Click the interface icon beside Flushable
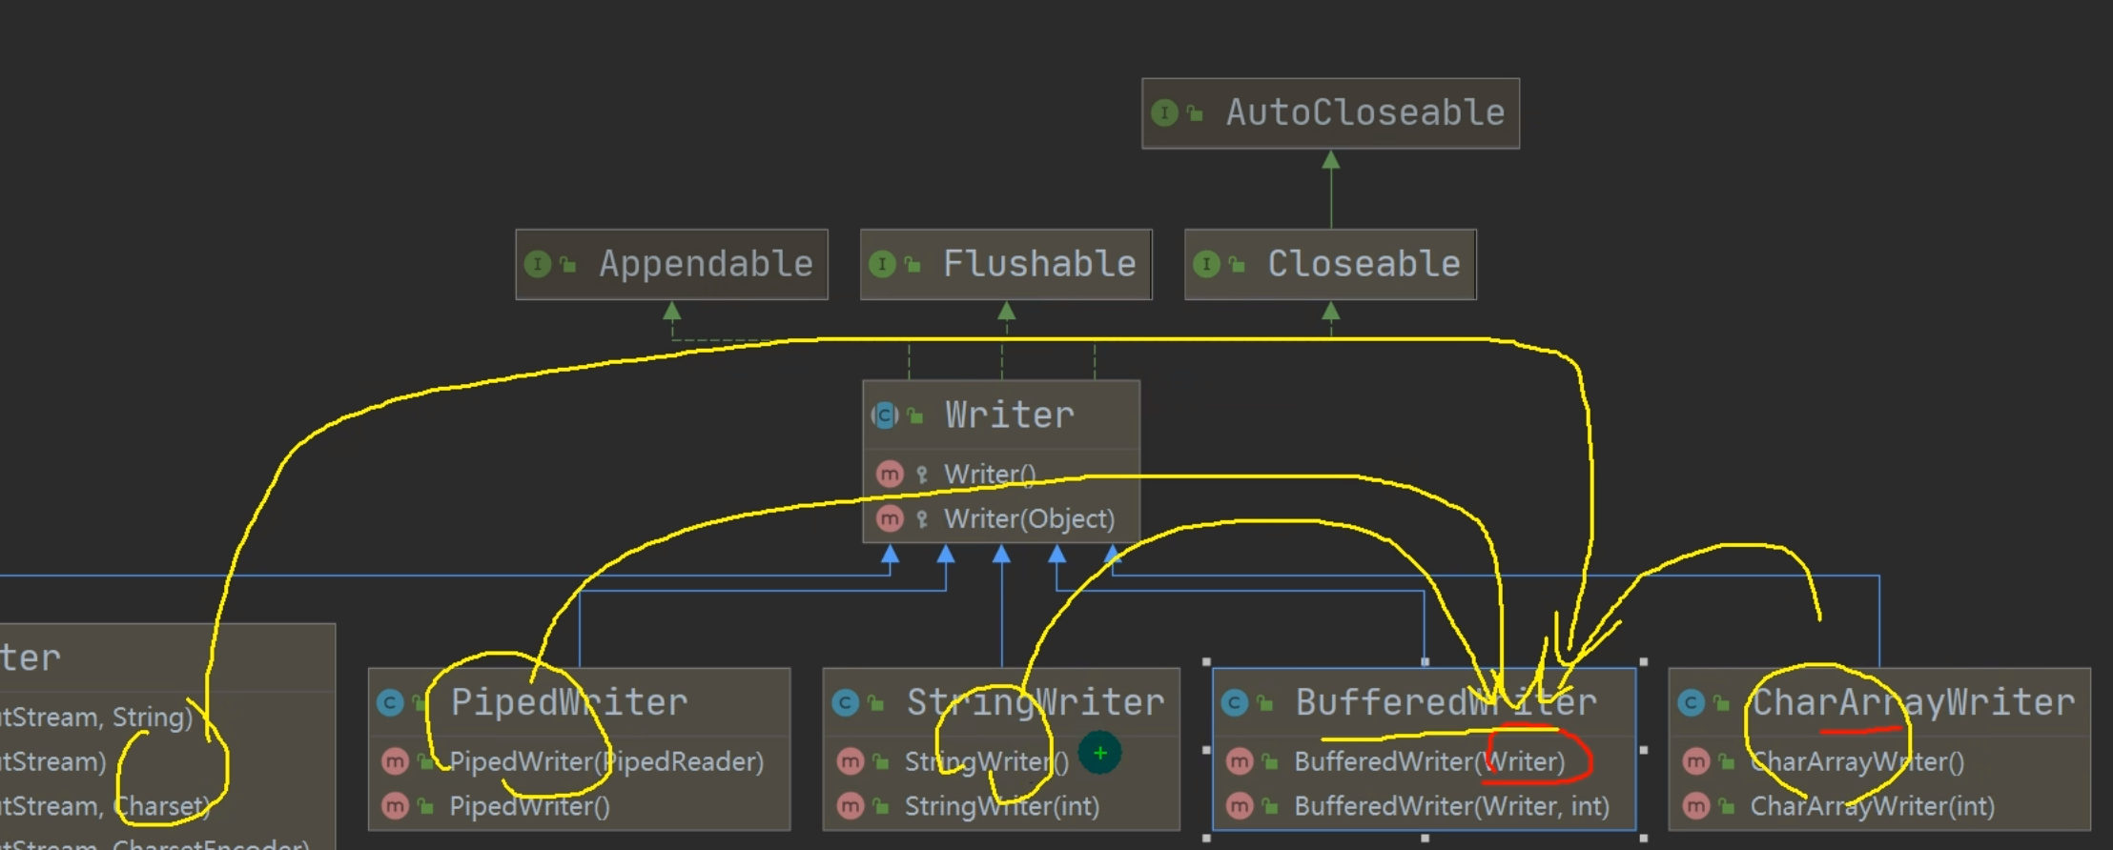The image size is (2113, 850). tap(882, 264)
